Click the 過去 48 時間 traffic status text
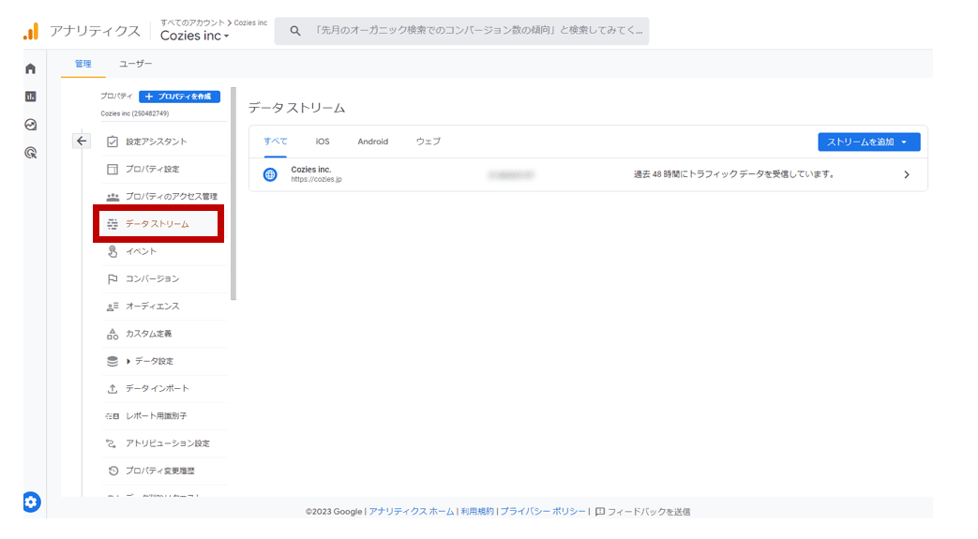Image resolution: width=978 pixels, height=539 pixels. point(734,174)
